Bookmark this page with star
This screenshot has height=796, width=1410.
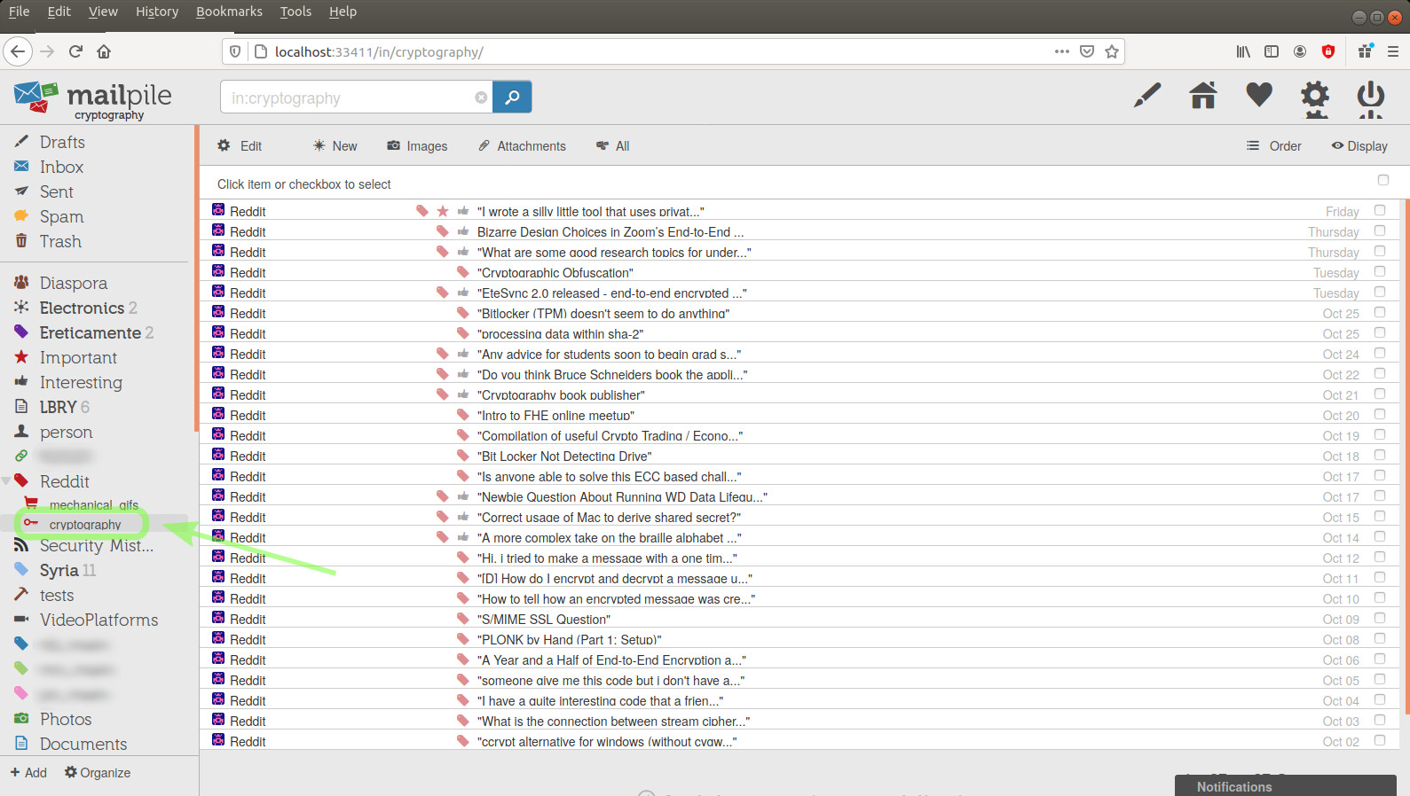point(1111,51)
